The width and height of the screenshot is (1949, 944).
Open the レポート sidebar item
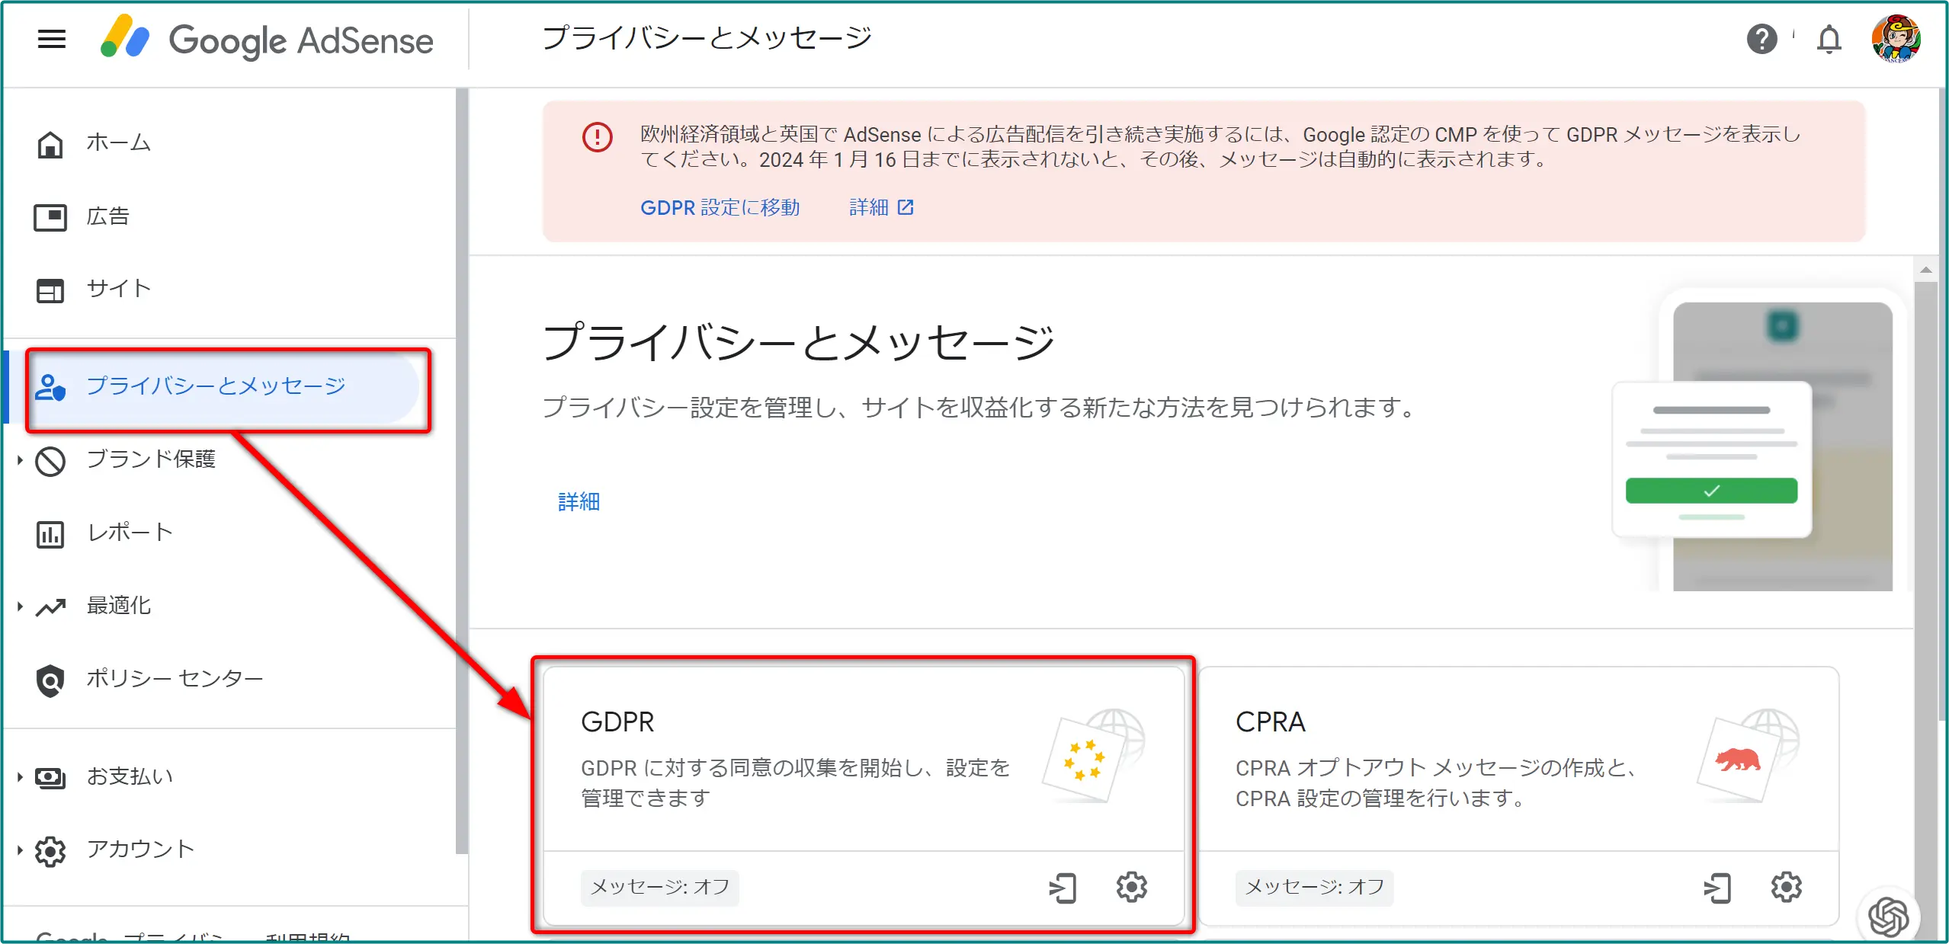[130, 533]
